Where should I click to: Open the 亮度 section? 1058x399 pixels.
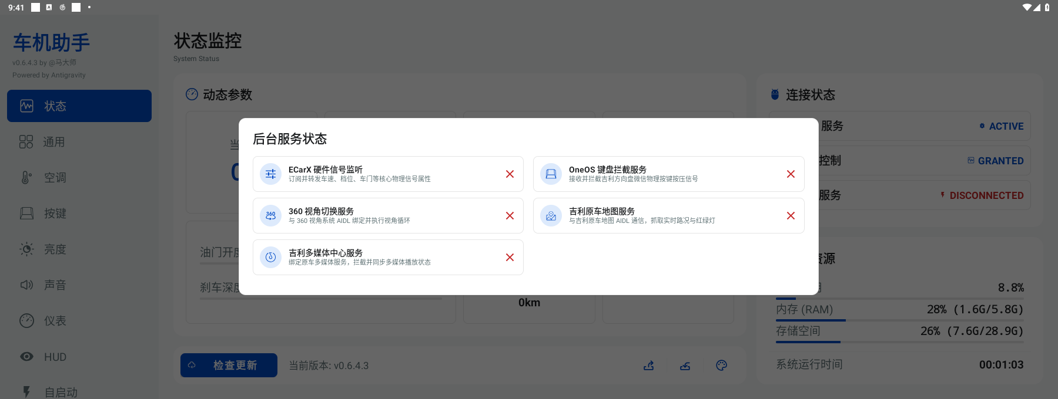pyautogui.click(x=79, y=249)
